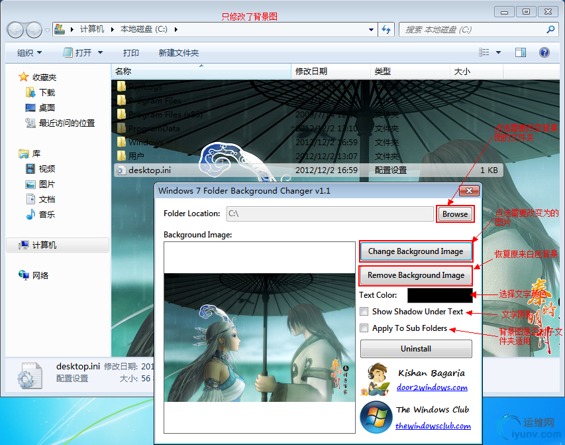Click the Folder Location path field
The image size is (565, 445).
pyautogui.click(x=330, y=214)
